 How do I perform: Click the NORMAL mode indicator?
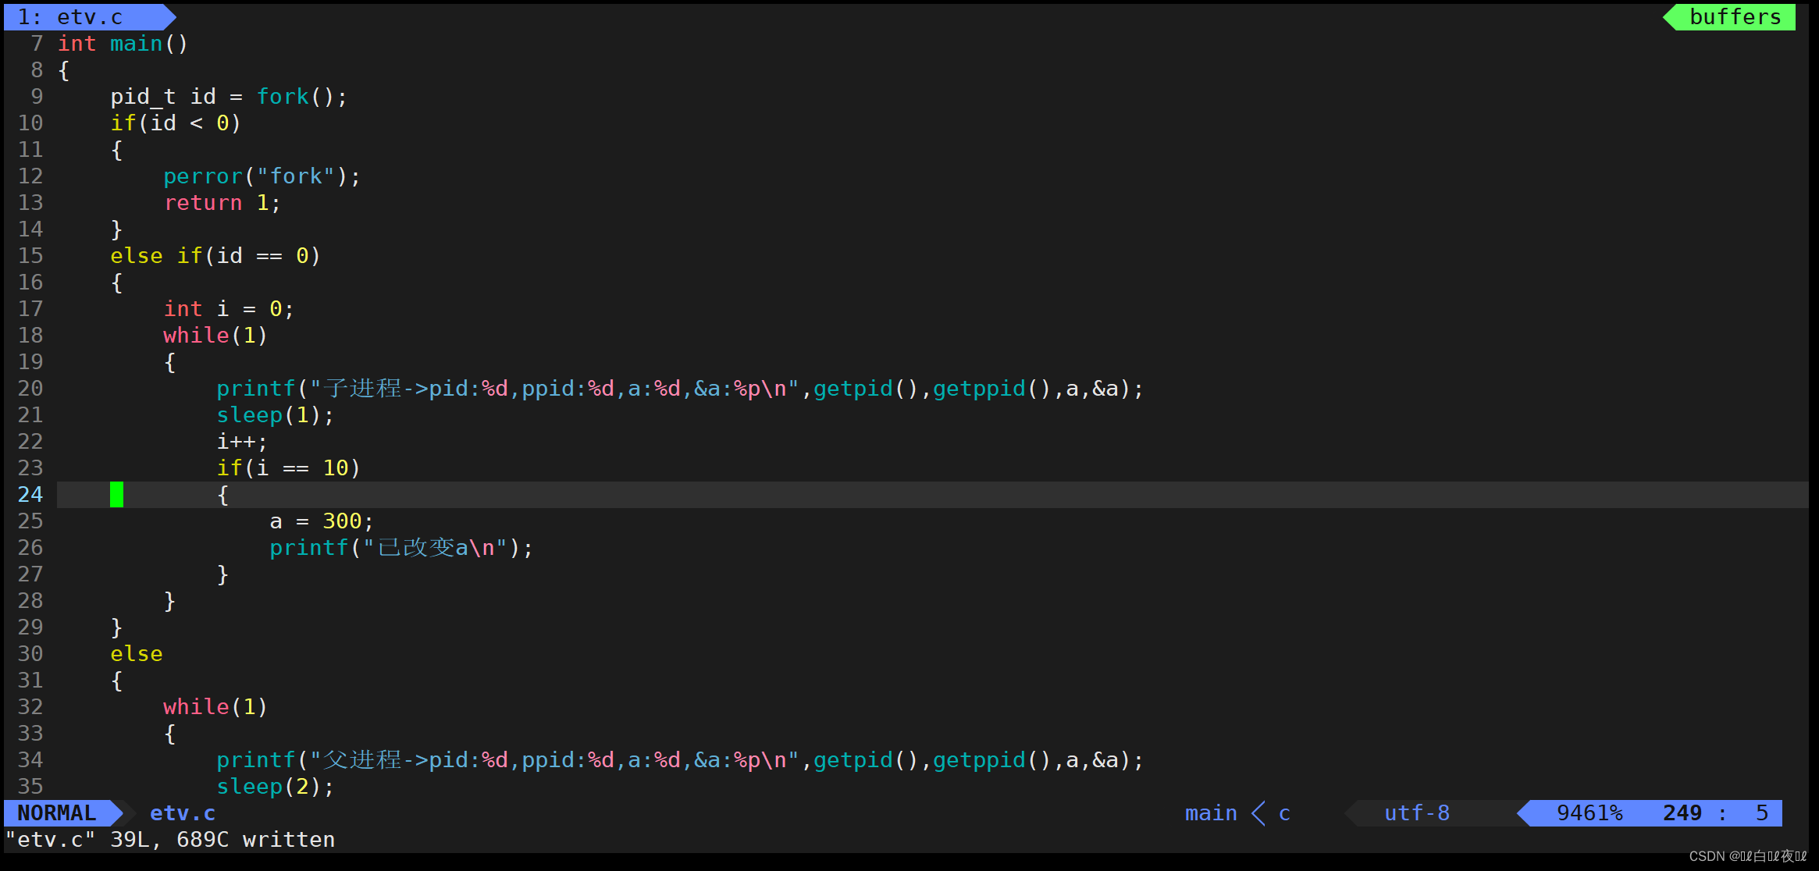pos(57,813)
